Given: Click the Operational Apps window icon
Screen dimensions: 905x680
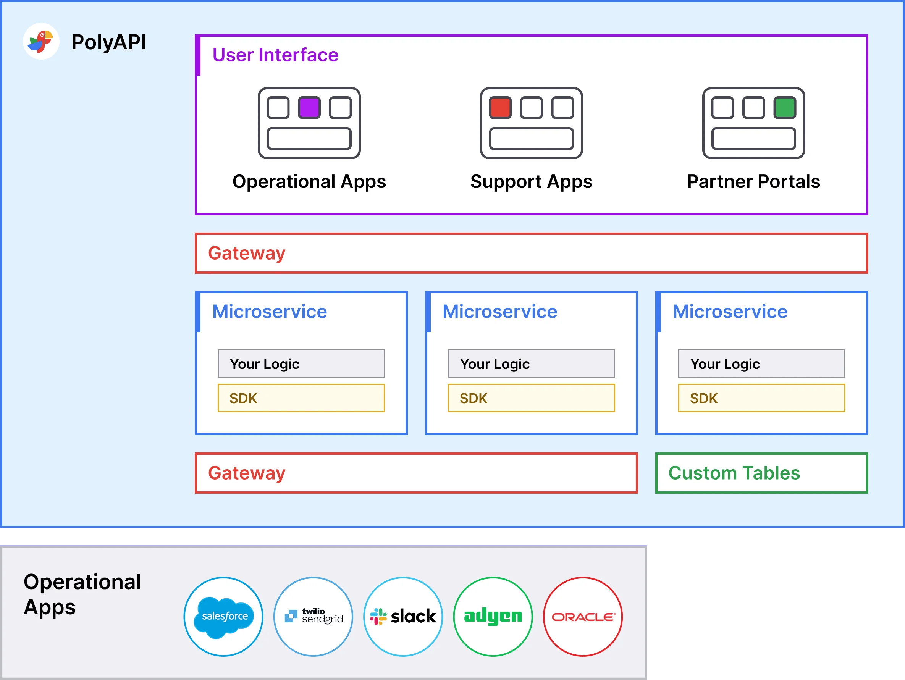Looking at the screenshot, I should click(309, 123).
